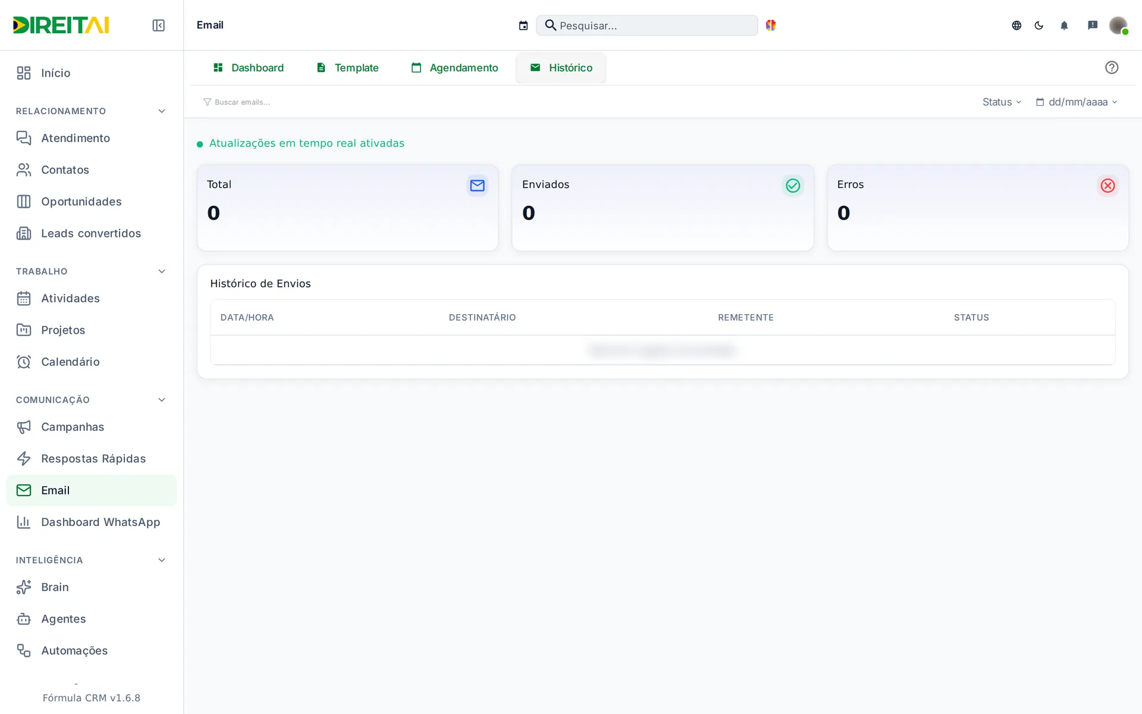
Task: Open the dd/mm/aaaa date dropdown
Action: coord(1077,102)
